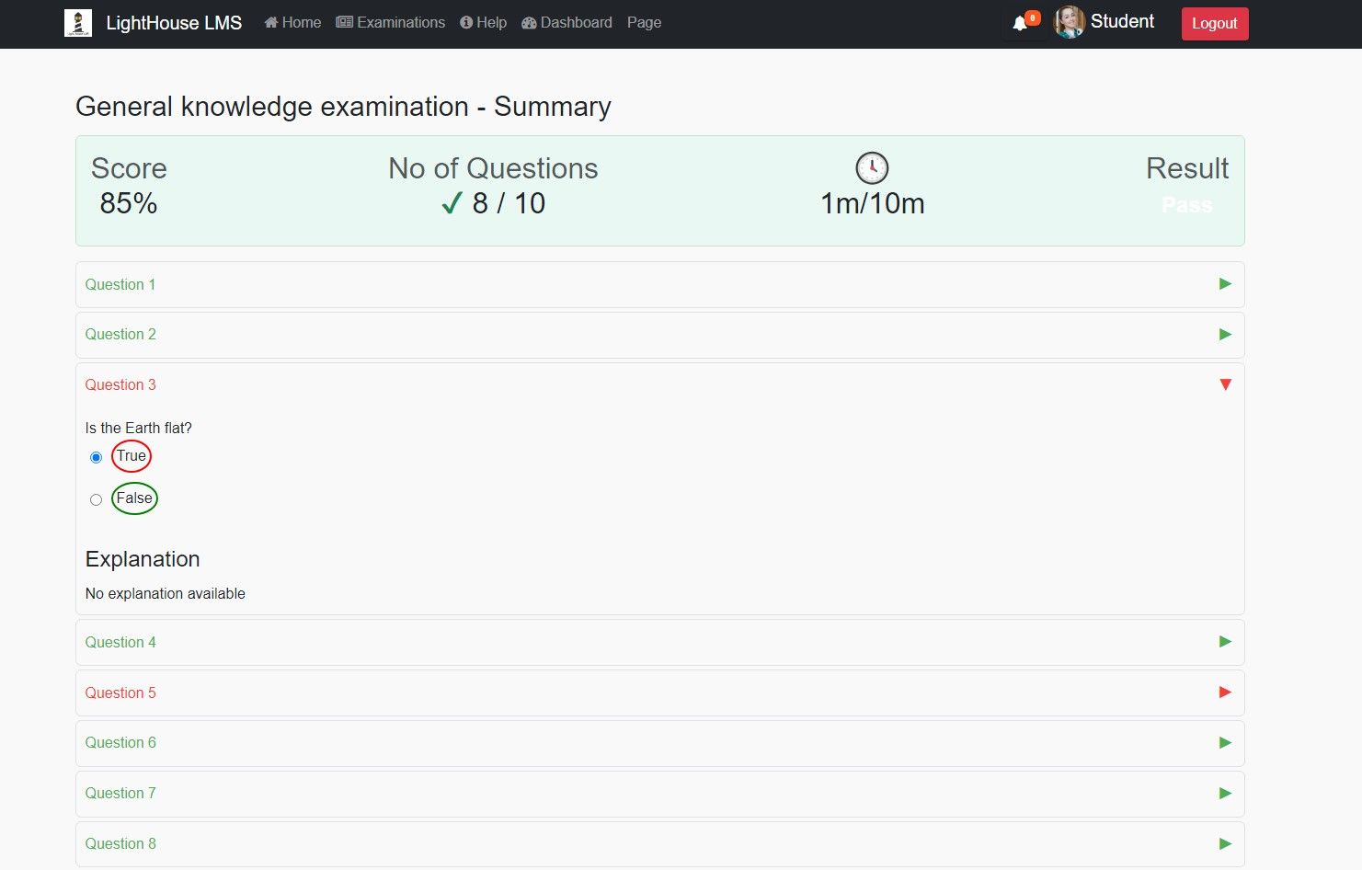
Task: Click the circled False answer label
Action: click(x=134, y=498)
